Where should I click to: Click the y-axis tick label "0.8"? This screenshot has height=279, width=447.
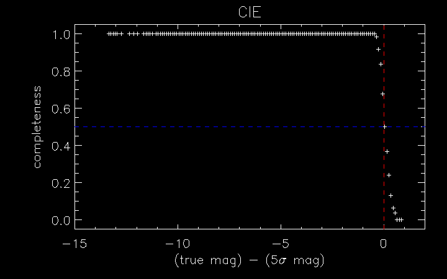coord(61,72)
